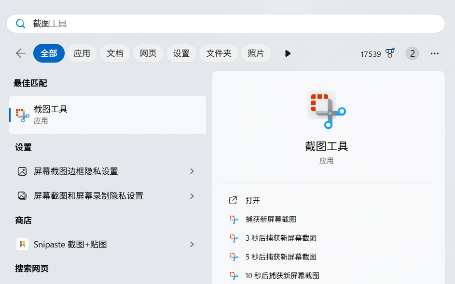Click the icon beside 屏幕截图边框隐私设置
Image resolution: width=455 pixels, height=284 pixels.
(22, 171)
